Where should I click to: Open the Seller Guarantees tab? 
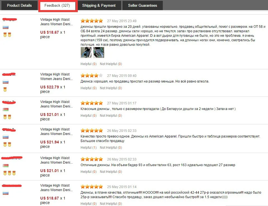pos(143,6)
